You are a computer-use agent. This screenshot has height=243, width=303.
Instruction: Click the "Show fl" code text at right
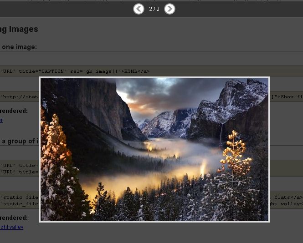click(289, 97)
